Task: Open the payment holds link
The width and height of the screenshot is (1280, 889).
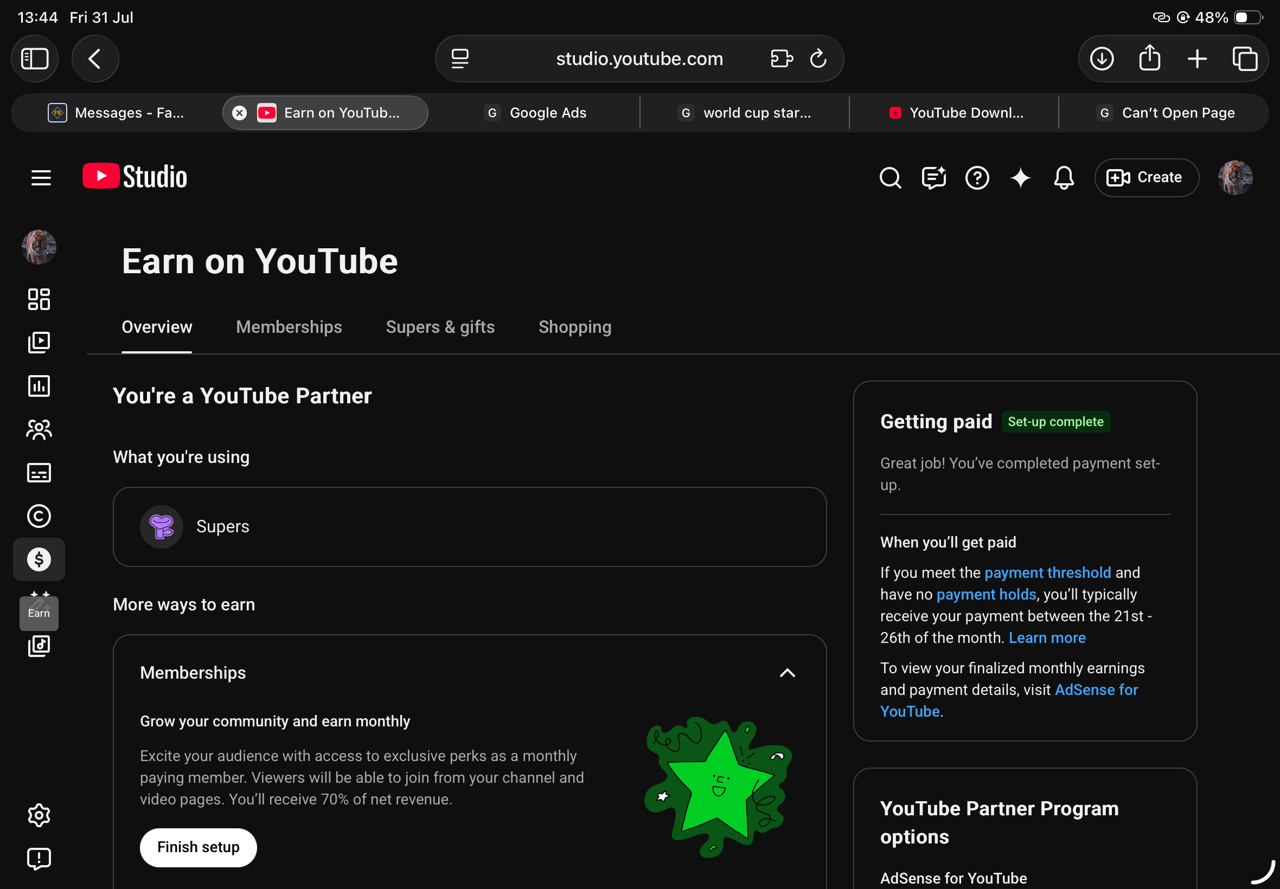Action: 987,594
